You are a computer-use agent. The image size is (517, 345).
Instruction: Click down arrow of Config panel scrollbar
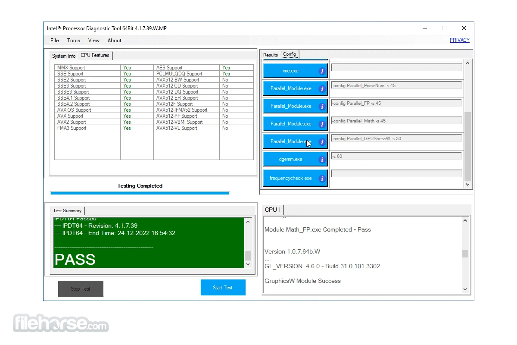click(x=468, y=184)
